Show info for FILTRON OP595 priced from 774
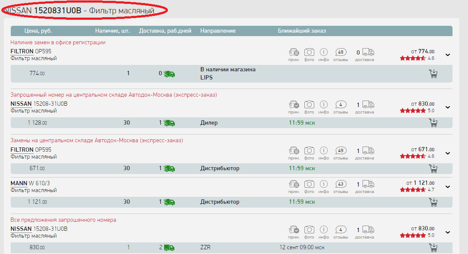This screenshot has width=468, height=254. (323, 52)
